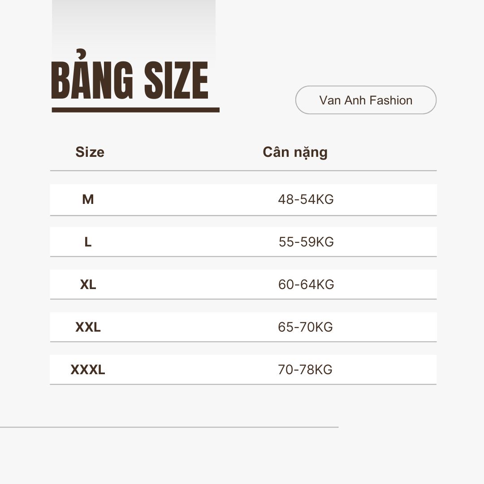Viewport: 484px width, 484px height.
Task: Click the 48-54KG weight value
Action: pos(306,199)
